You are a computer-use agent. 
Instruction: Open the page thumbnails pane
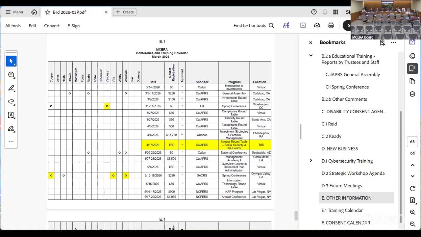click(x=412, y=81)
